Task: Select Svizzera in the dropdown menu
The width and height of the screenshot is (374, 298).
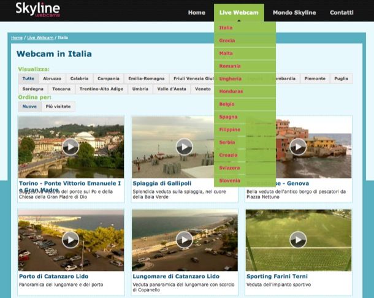Action: [245, 168]
